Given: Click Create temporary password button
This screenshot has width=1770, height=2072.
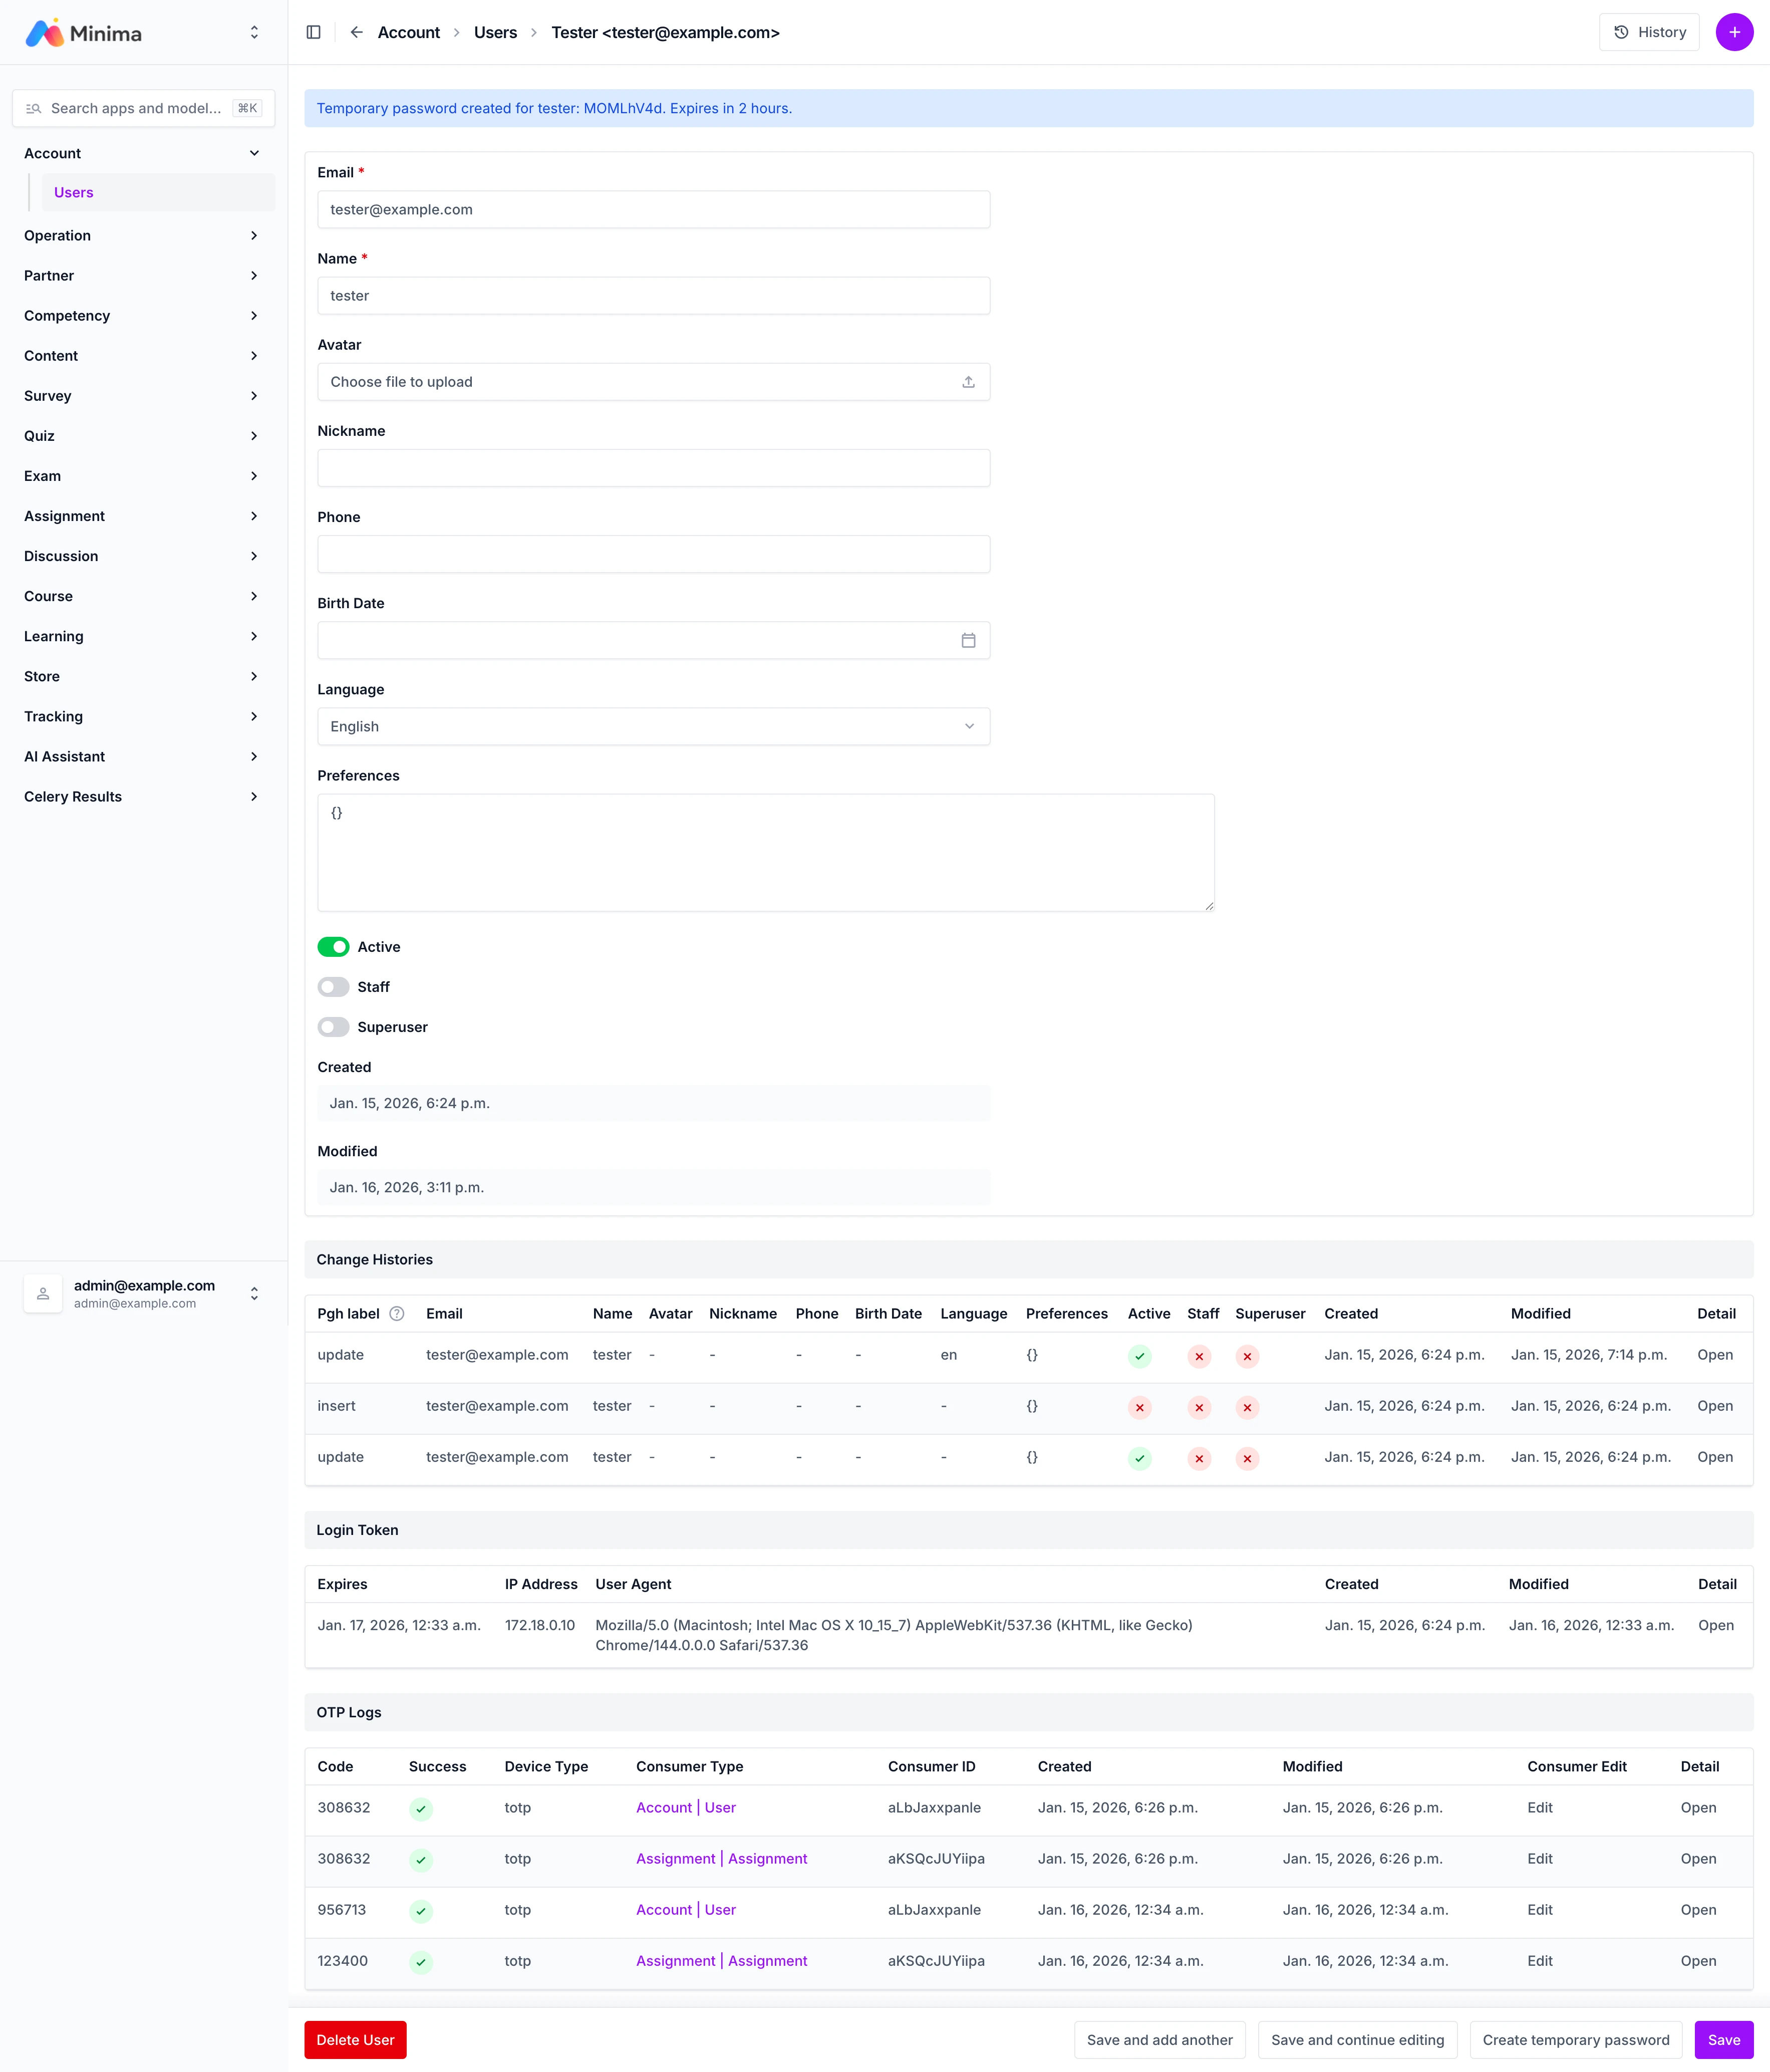Looking at the screenshot, I should 1575,2040.
